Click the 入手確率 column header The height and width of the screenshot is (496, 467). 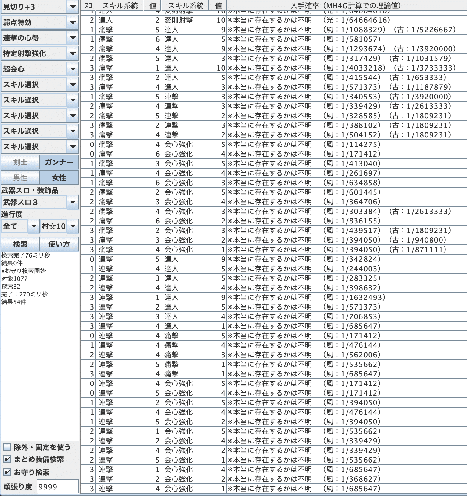pyautogui.click(x=347, y=5)
